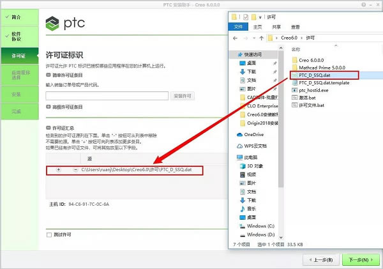Go to 软件协议 step in installer sidebar
Image resolution: width=383 pixels, height=269 pixels.
tap(20, 36)
